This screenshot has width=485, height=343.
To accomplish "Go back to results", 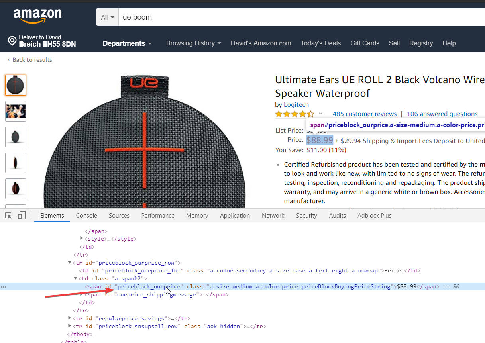I will (30, 60).
